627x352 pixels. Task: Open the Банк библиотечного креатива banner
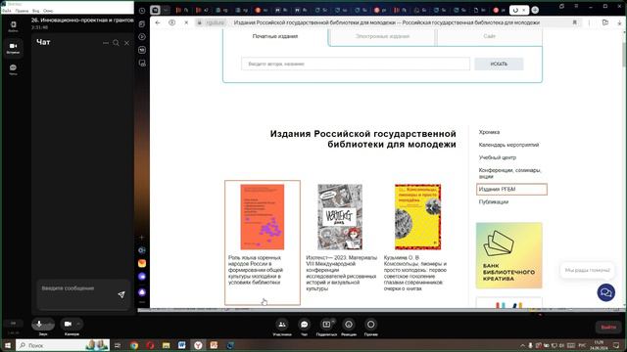(509, 255)
